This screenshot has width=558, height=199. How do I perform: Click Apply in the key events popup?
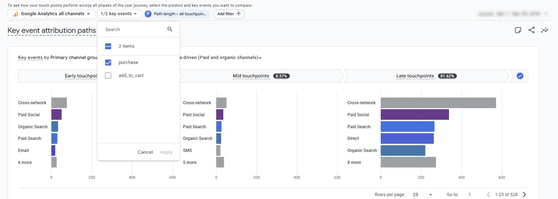coord(166,152)
